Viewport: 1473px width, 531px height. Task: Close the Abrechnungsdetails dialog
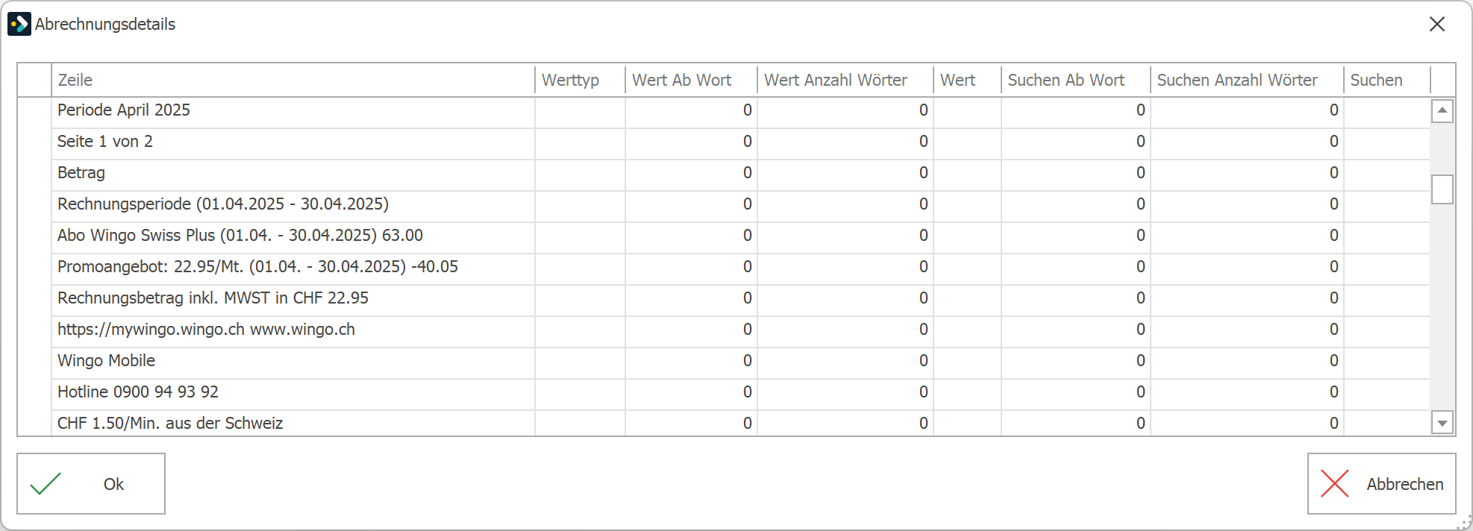[x=1437, y=24]
